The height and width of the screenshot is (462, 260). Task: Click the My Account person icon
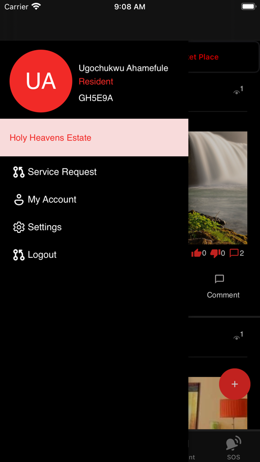pos(19,200)
